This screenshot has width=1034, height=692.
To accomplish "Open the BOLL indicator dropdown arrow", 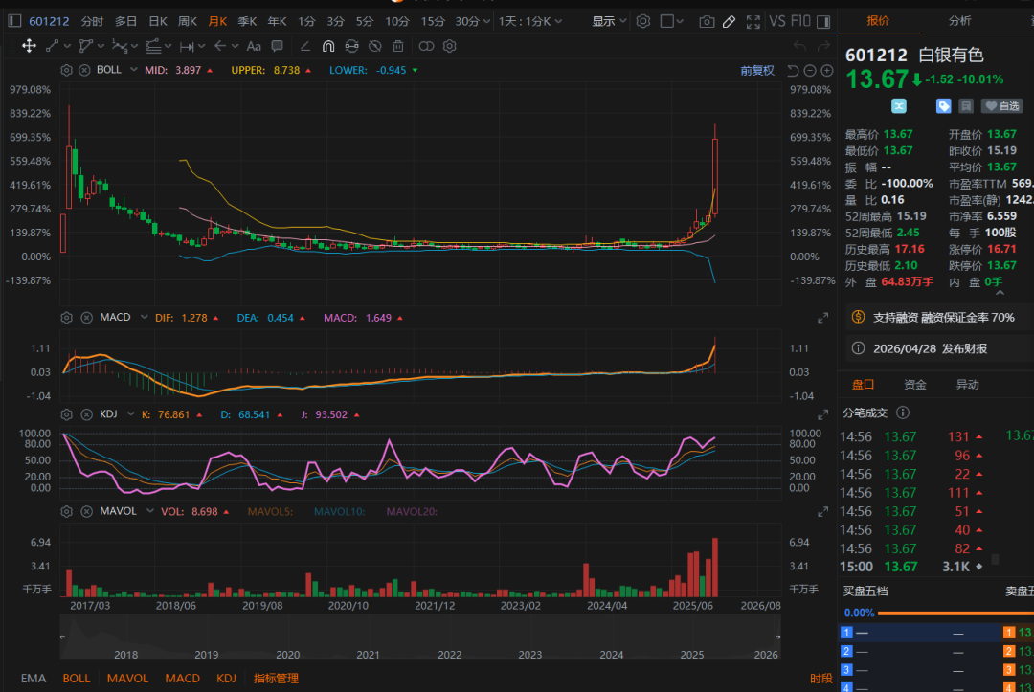I will (133, 70).
